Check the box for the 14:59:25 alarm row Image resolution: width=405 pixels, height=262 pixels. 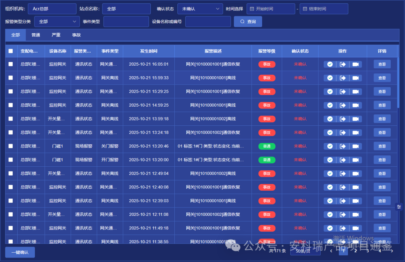[10, 105]
